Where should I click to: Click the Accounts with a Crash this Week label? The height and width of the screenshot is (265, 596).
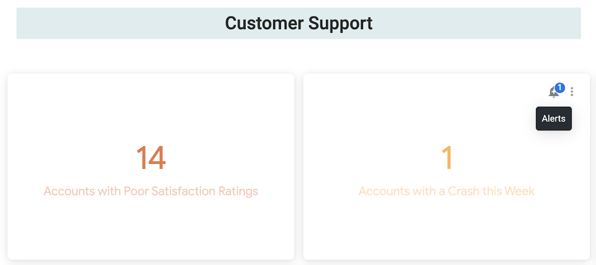click(x=446, y=191)
